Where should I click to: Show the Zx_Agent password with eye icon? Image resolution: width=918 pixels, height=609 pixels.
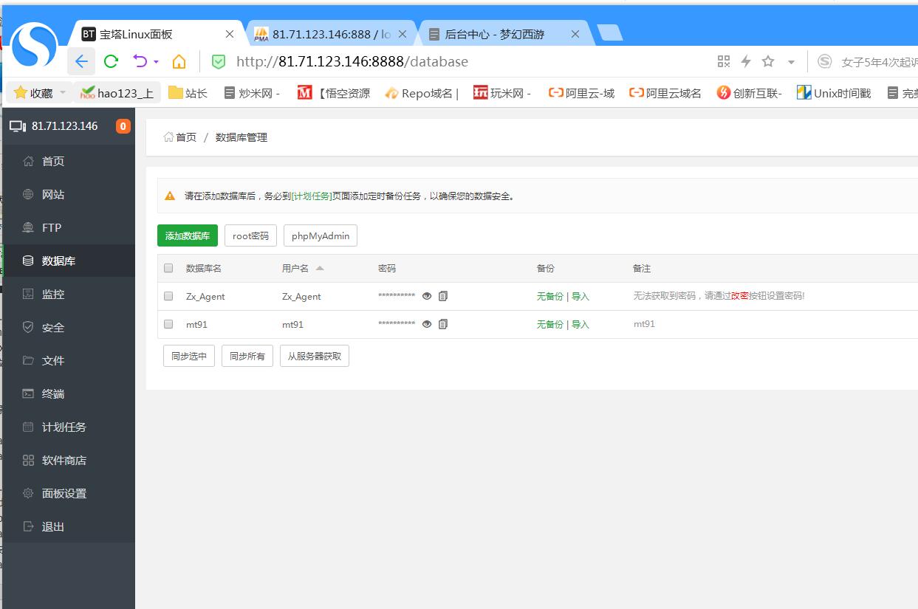(x=427, y=296)
